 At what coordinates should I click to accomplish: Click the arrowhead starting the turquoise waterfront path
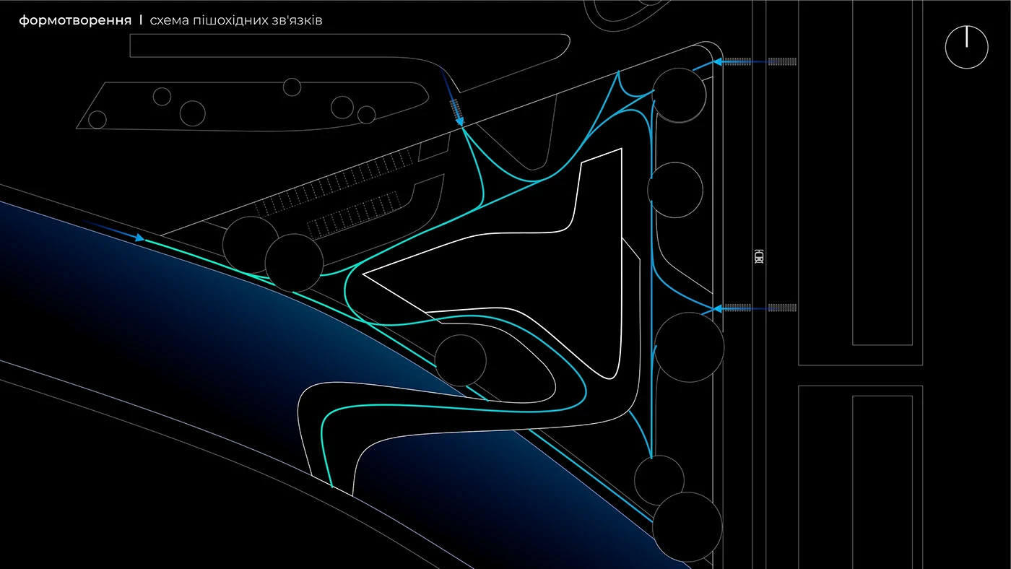click(139, 237)
